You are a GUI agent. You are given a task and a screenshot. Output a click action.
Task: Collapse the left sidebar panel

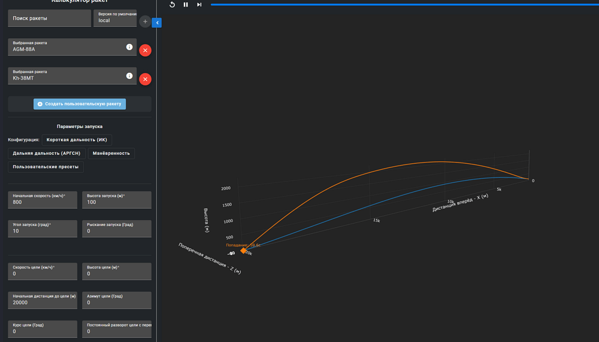pos(157,23)
